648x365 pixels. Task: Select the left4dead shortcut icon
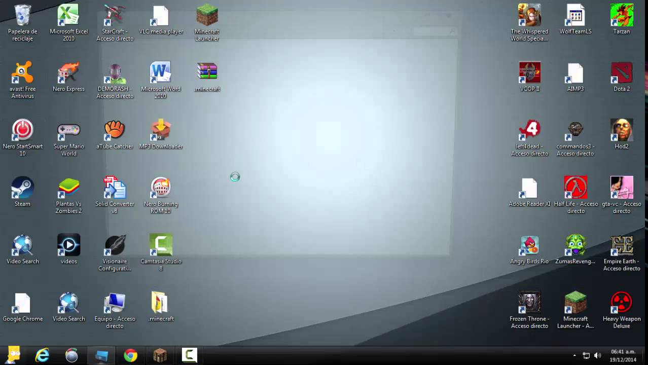[x=529, y=130]
